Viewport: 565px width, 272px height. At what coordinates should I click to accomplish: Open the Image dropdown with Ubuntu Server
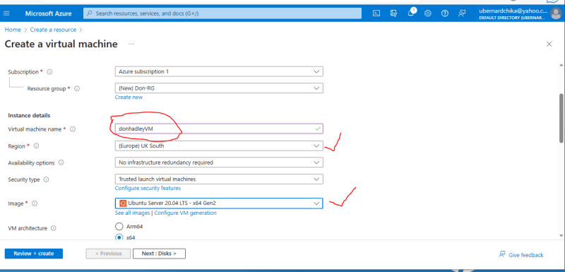(x=219, y=203)
